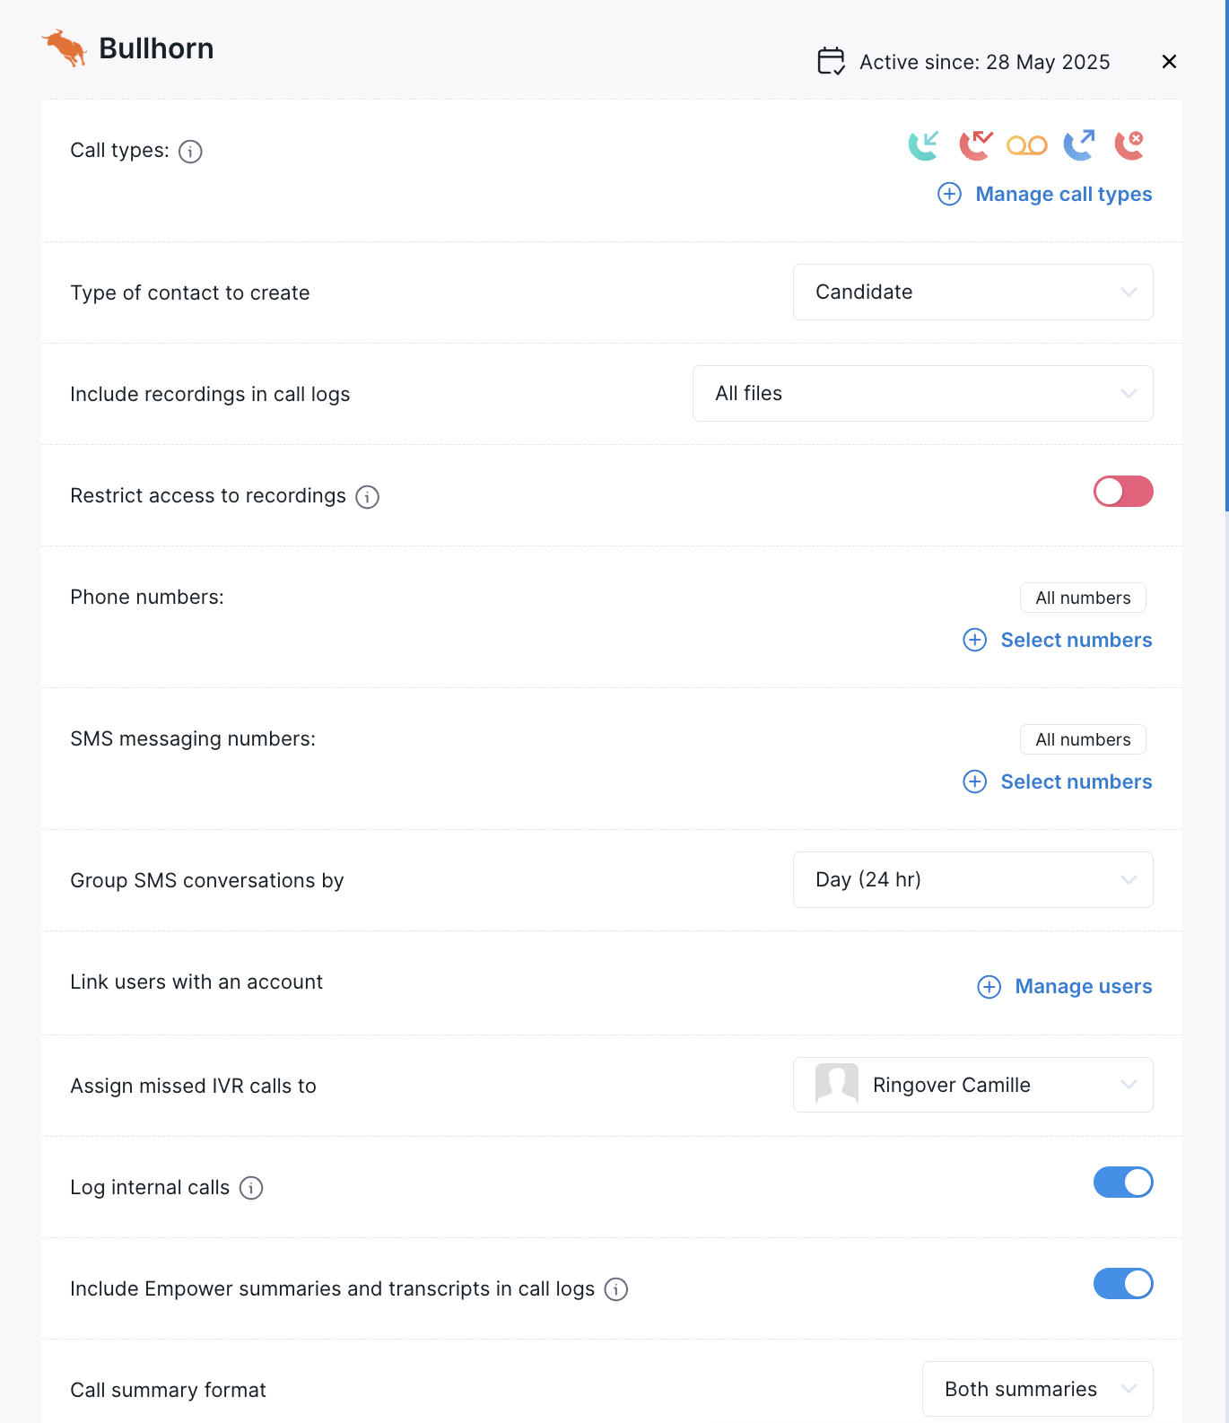Disable Log internal calls
This screenshot has width=1229, height=1423.
1123,1183
